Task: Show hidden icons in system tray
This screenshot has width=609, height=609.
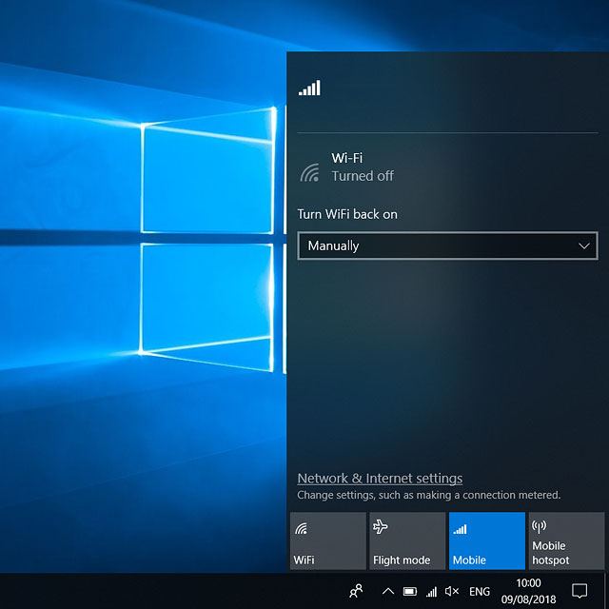Action: 388,591
